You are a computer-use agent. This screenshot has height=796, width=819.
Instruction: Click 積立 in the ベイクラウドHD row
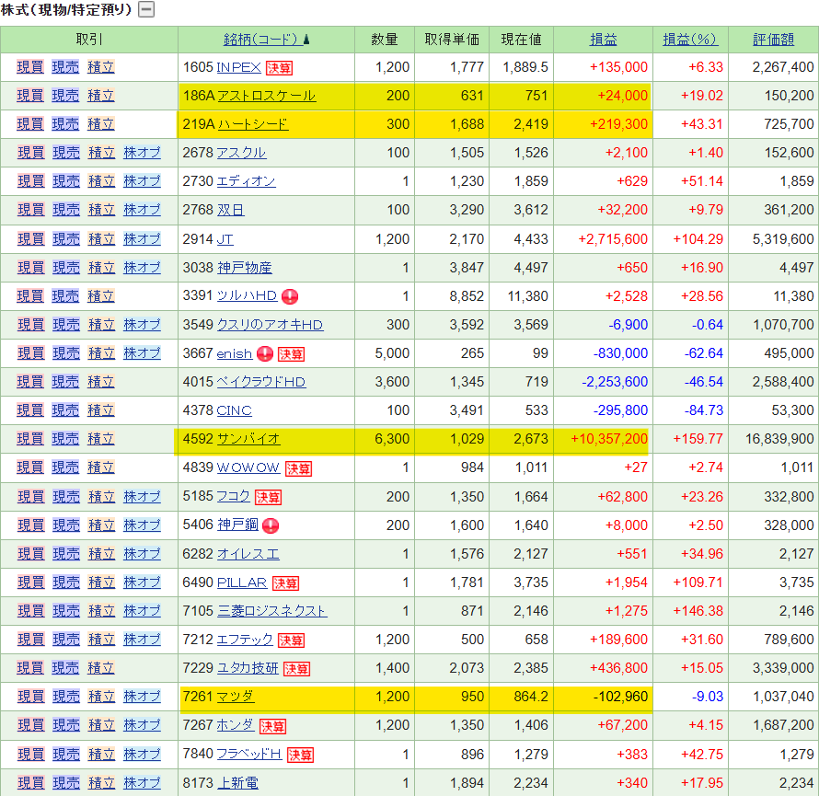click(x=101, y=382)
